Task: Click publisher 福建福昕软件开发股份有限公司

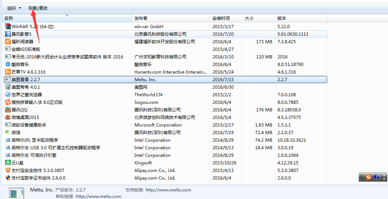Action: point(164,42)
